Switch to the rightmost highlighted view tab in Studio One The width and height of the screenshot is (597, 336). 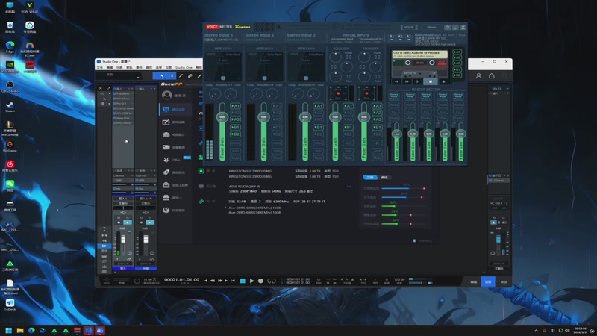[489, 281]
